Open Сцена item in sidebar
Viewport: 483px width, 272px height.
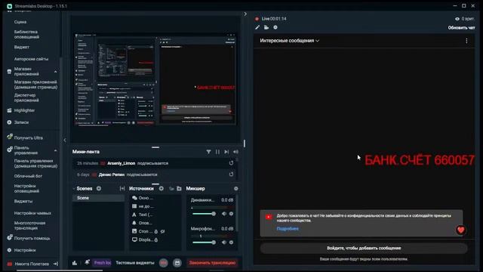20,22
